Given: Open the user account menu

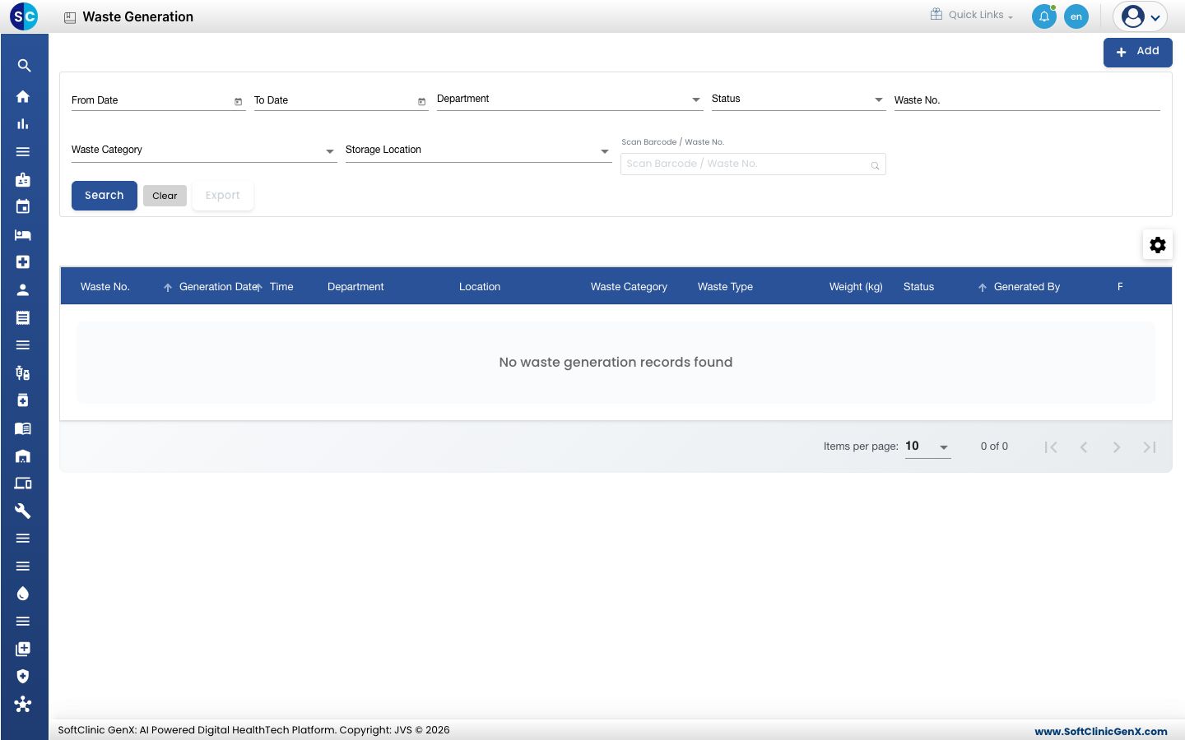Looking at the screenshot, I should pyautogui.click(x=1141, y=16).
